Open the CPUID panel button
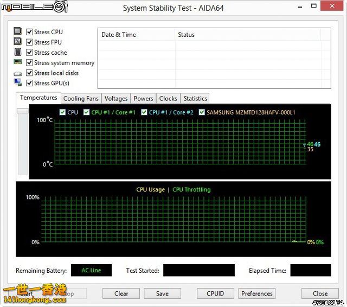 coord(215,293)
